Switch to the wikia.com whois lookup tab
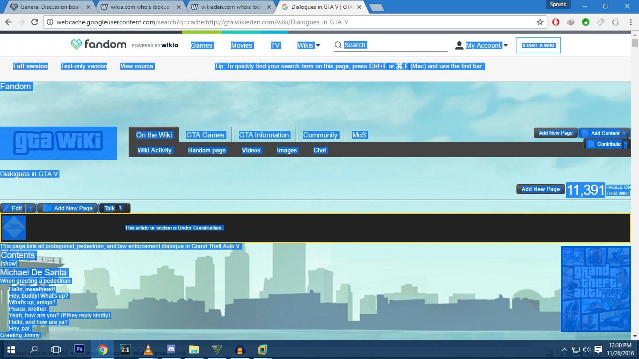 coord(140,7)
